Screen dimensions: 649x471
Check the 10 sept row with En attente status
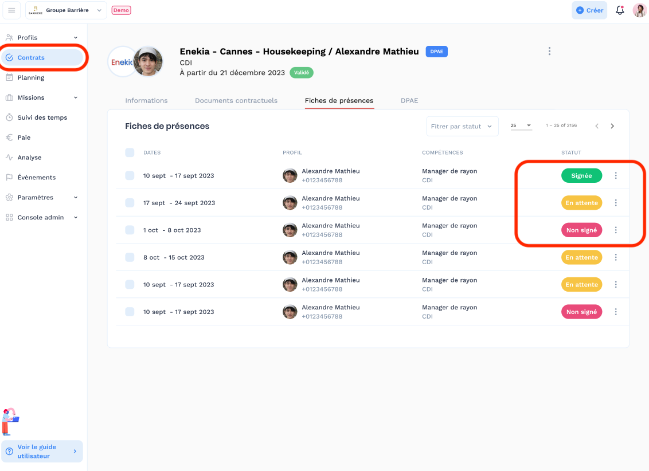pyautogui.click(x=130, y=285)
